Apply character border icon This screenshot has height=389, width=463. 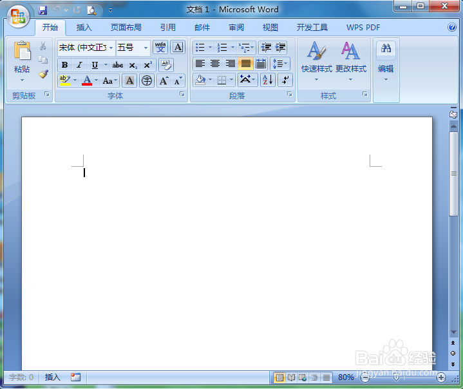tap(178, 47)
